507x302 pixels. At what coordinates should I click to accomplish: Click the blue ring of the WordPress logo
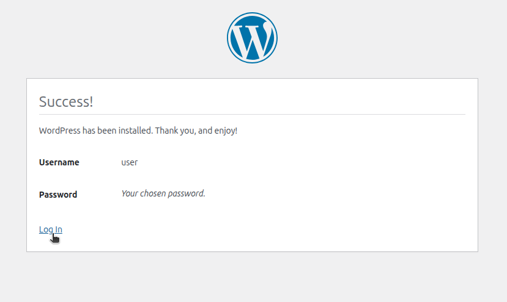coord(228,38)
